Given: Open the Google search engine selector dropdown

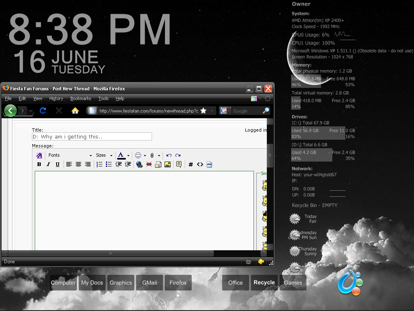Looking at the screenshot, I should [229, 111].
